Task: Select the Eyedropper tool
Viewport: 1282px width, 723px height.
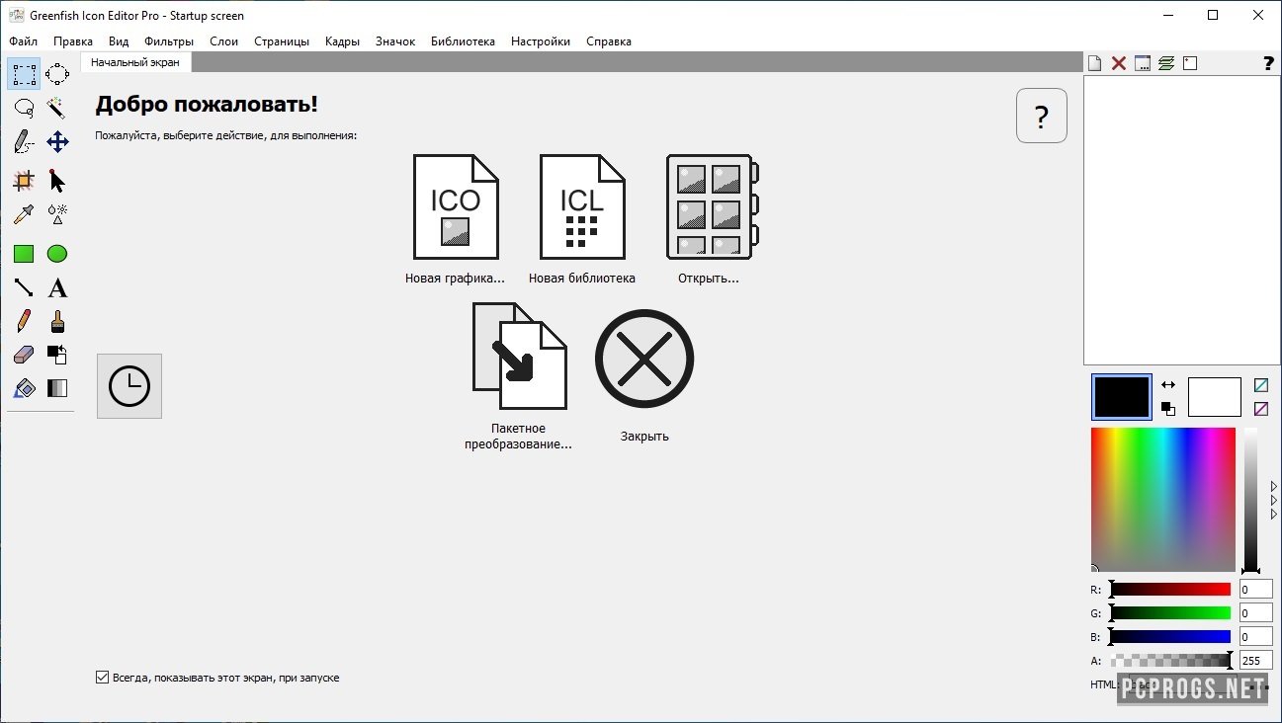Action: [x=24, y=214]
